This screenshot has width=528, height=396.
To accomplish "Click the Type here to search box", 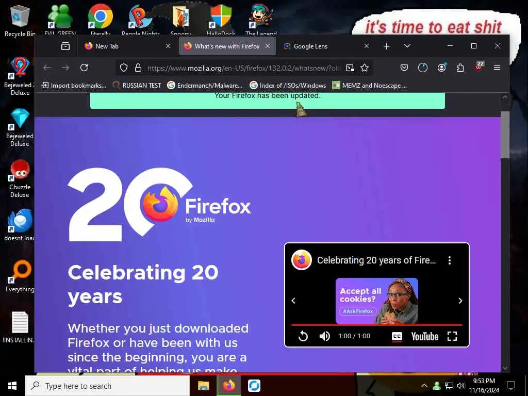I will (x=107, y=386).
